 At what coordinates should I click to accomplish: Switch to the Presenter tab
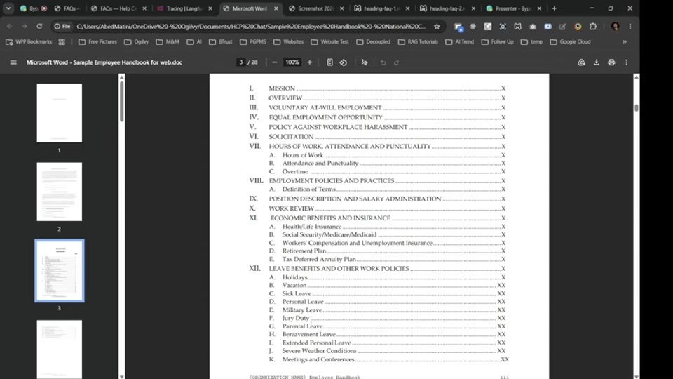(512, 8)
